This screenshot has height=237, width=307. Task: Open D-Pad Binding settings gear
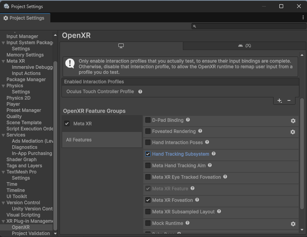(x=293, y=121)
